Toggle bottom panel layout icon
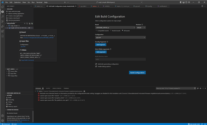Image resolution: width=207 pixels, height=125 pixels. click(x=183, y=2)
